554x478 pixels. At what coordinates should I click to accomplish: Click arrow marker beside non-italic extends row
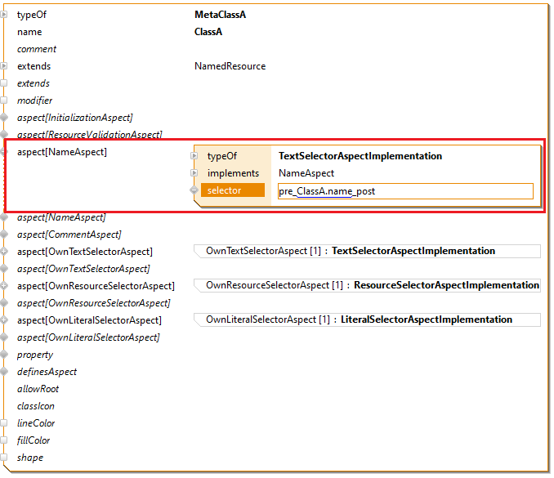pyautogui.click(x=4, y=66)
